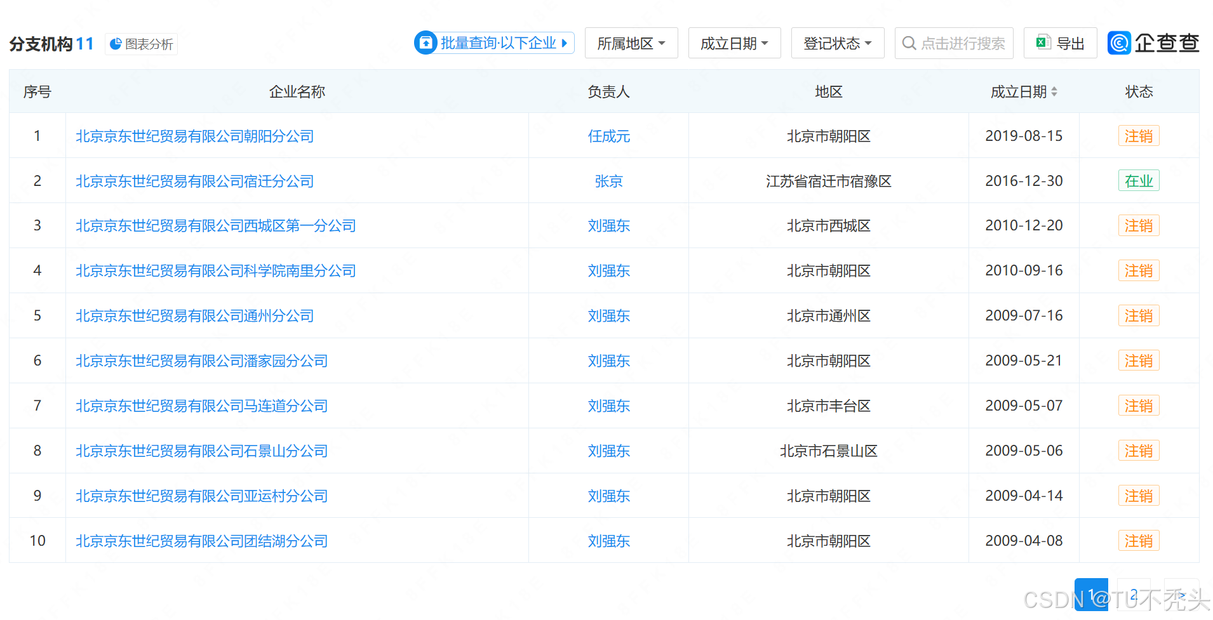Click the 导出 export button
This screenshot has height=620, width=1213.
[1060, 43]
